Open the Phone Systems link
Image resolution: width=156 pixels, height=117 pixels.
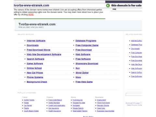[35, 77]
